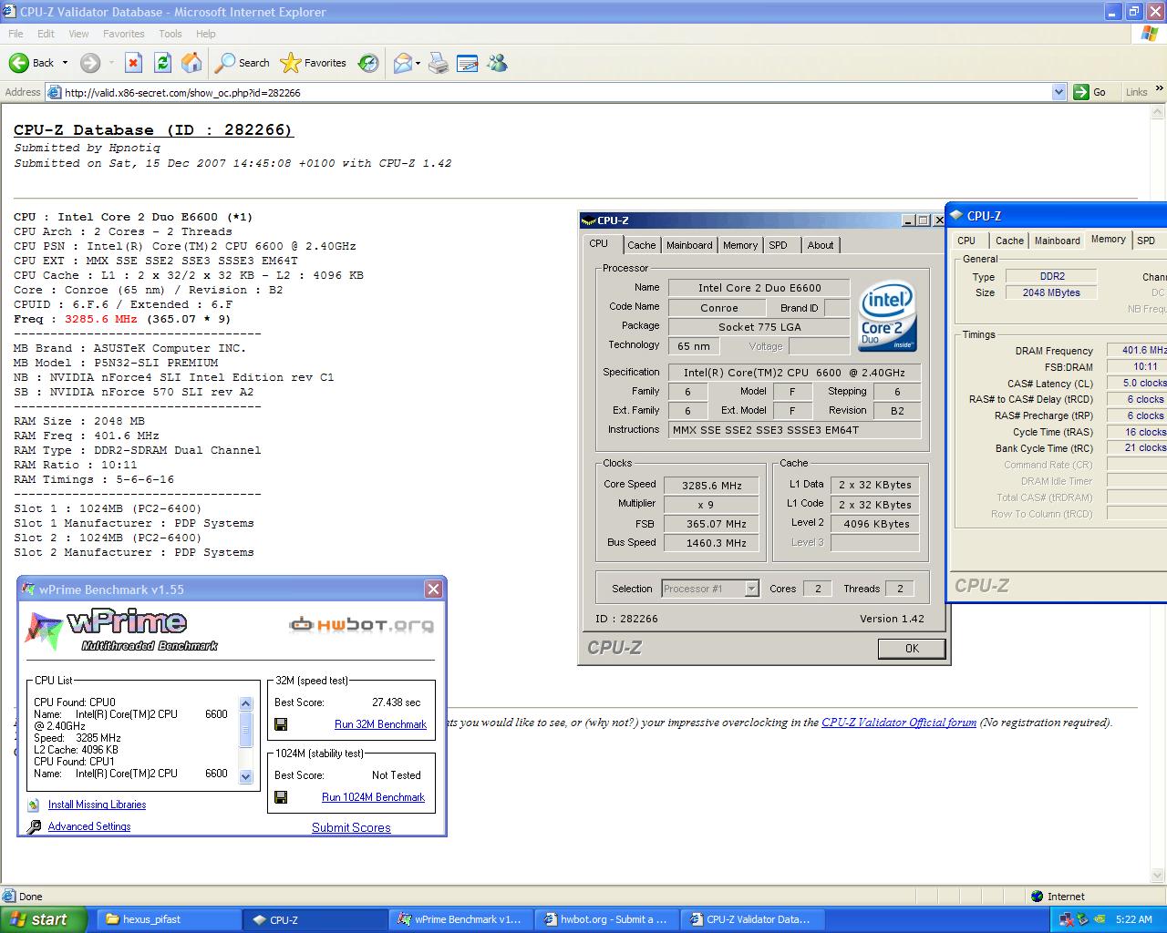1167x933 pixels.
Task: Select the CPU tab in the right CPU-Z window
Action: [966, 241]
